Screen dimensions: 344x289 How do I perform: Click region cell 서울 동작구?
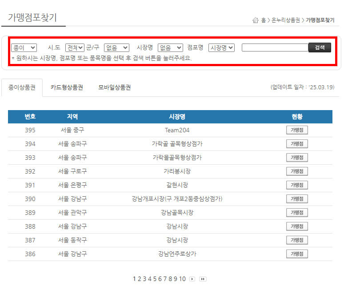point(72,240)
